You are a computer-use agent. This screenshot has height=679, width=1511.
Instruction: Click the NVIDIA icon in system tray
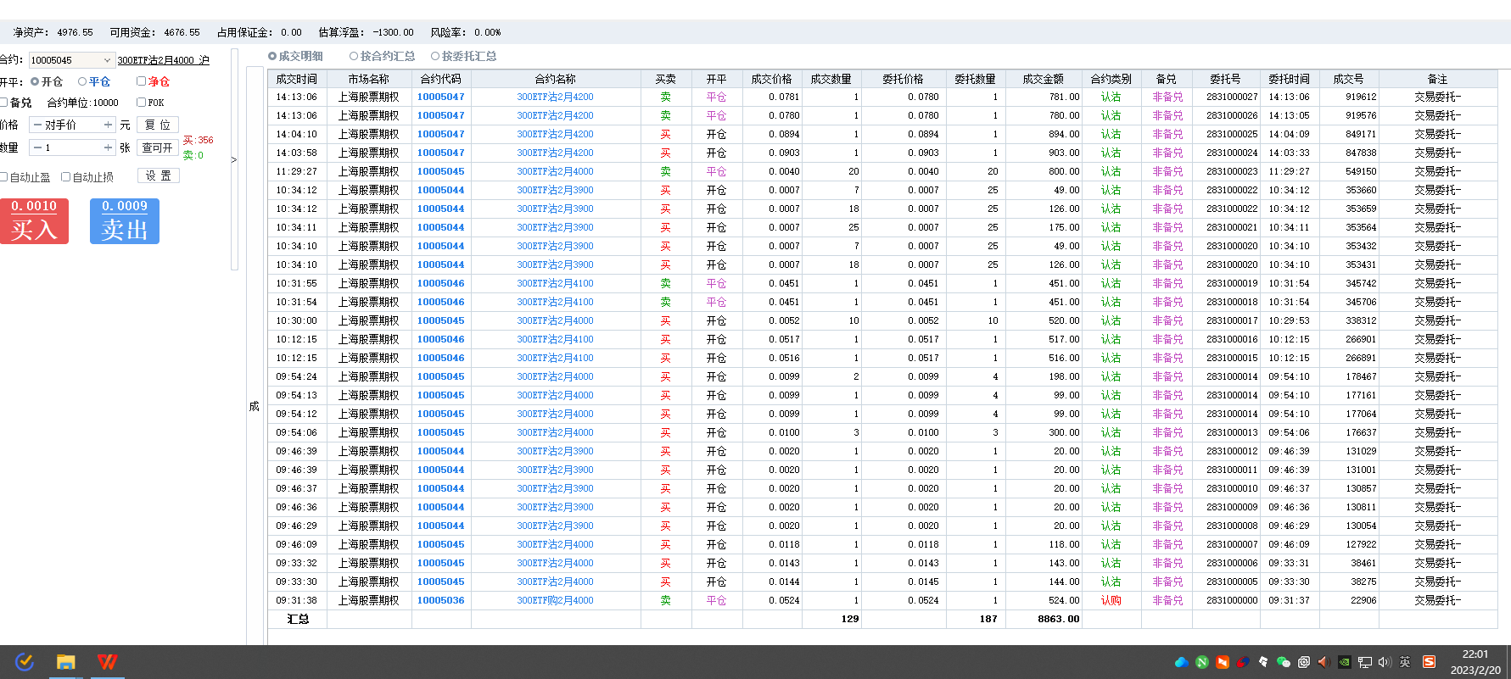tap(1344, 662)
